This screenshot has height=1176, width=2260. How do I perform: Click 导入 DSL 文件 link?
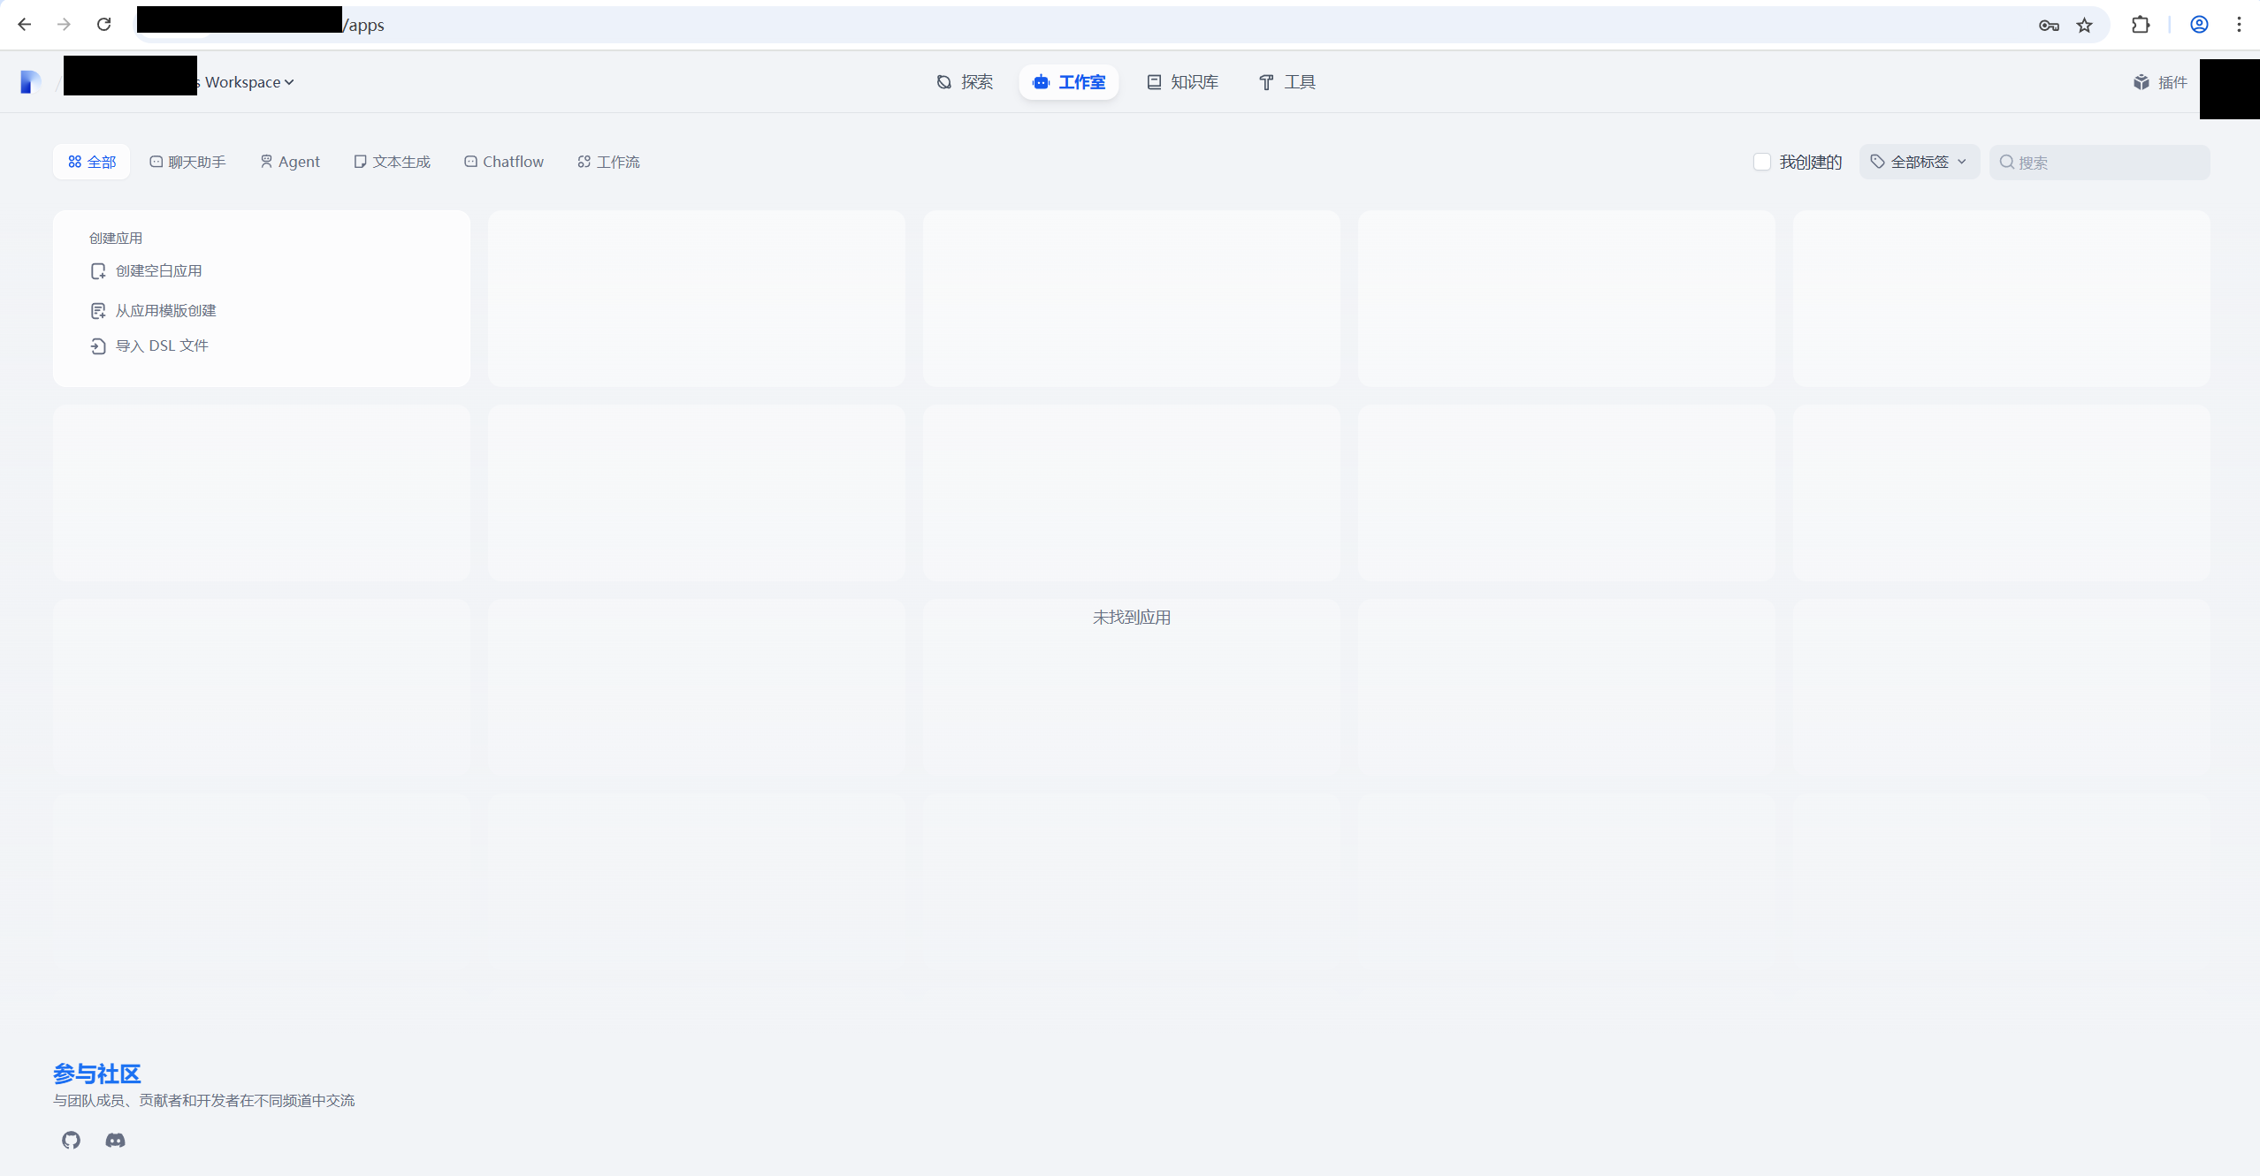pos(162,345)
